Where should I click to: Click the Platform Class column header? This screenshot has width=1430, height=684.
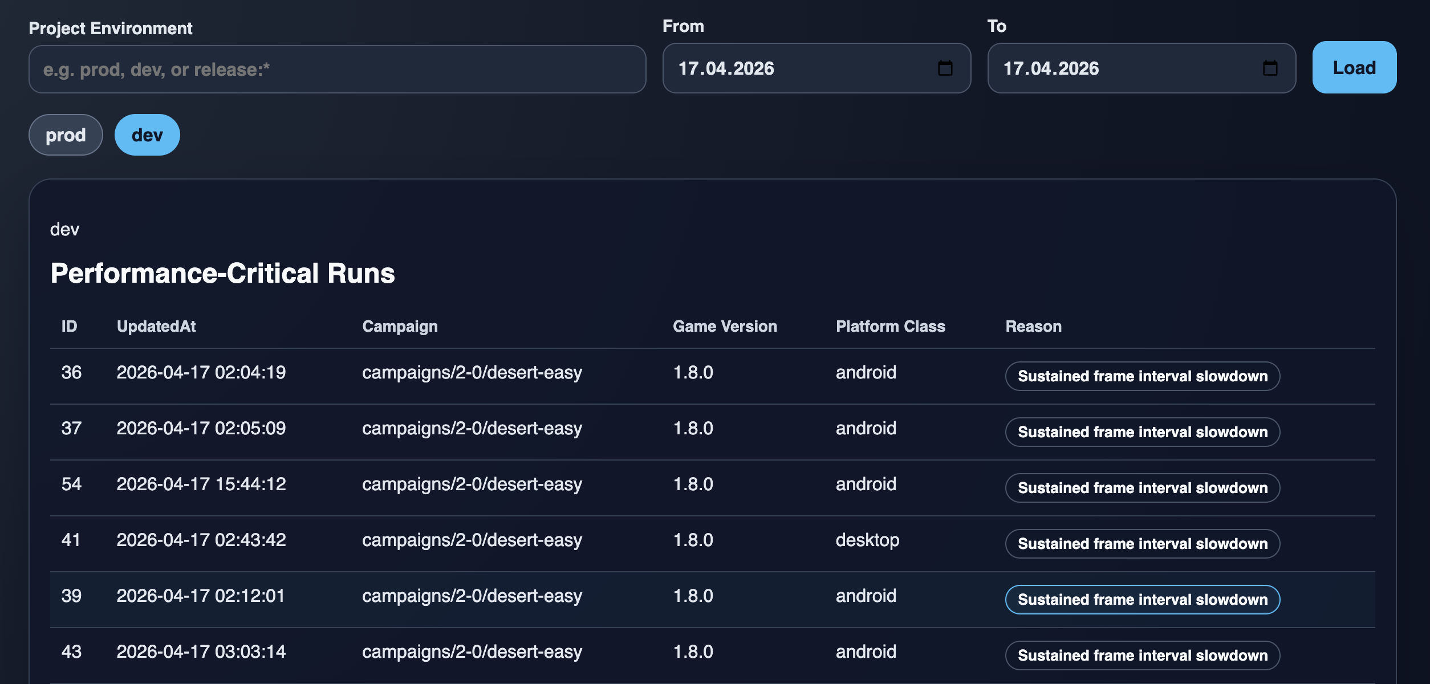click(x=890, y=327)
